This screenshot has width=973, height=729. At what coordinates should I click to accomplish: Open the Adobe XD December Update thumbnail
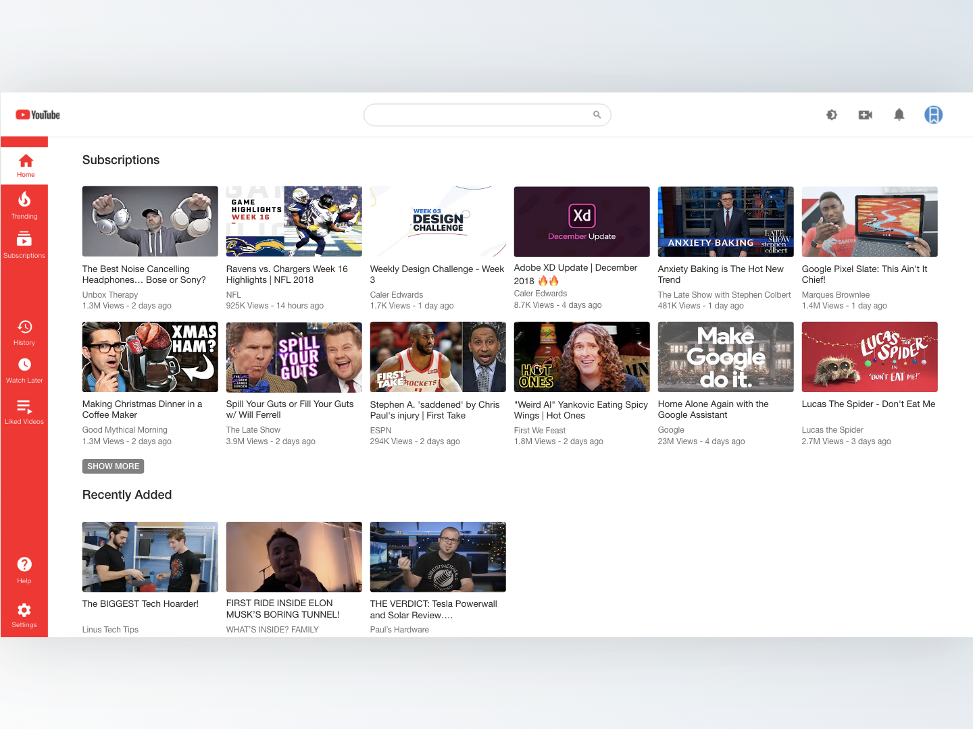pos(582,221)
